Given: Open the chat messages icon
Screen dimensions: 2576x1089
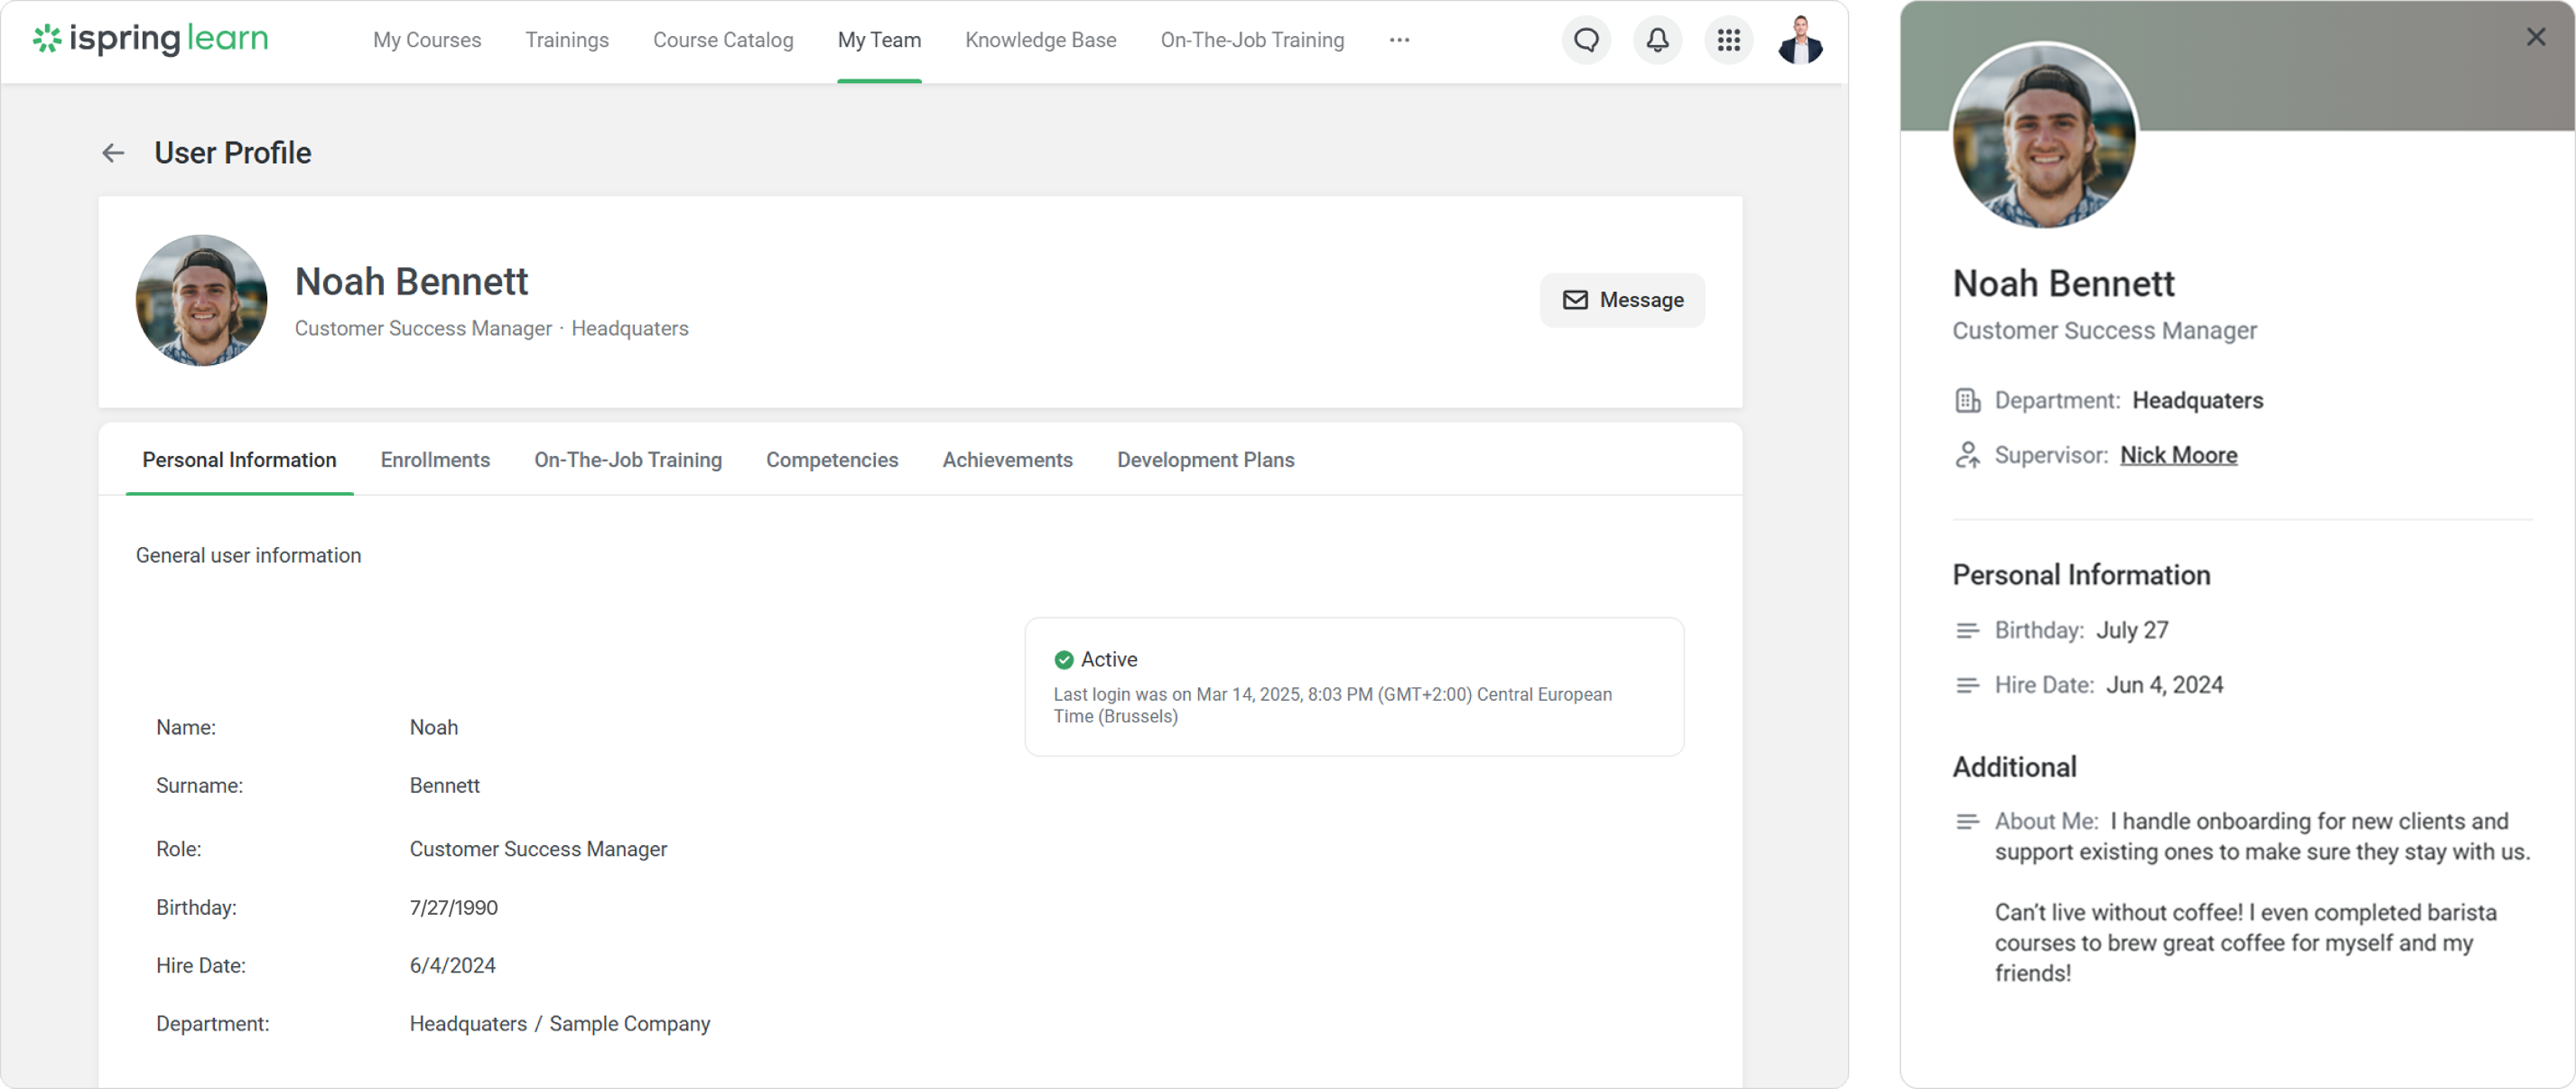Looking at the screenshot, I should 1586,40.
